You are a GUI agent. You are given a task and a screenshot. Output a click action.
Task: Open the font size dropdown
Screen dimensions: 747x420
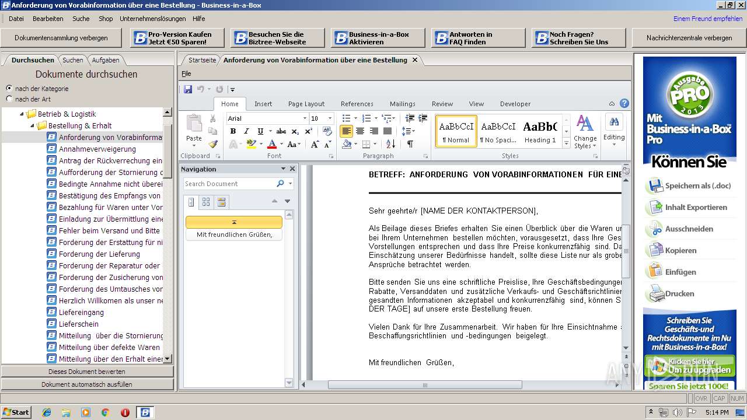(x=330, y=118)
